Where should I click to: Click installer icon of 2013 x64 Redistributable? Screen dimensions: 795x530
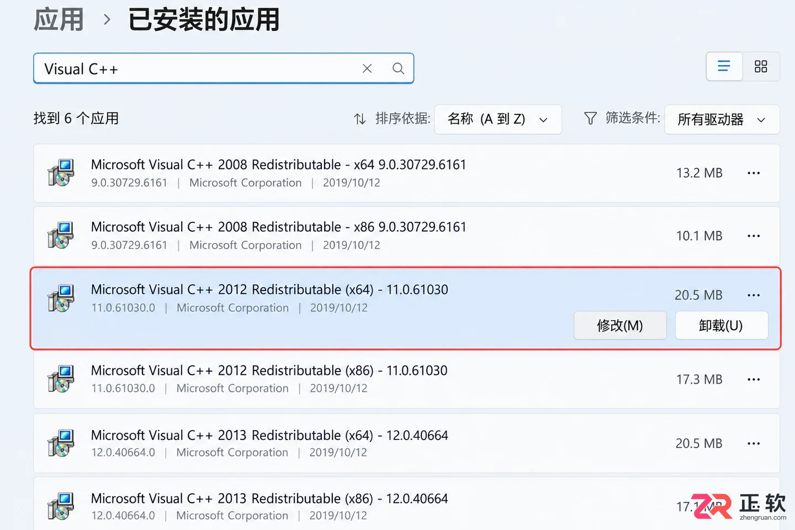(x=61, y=443)
